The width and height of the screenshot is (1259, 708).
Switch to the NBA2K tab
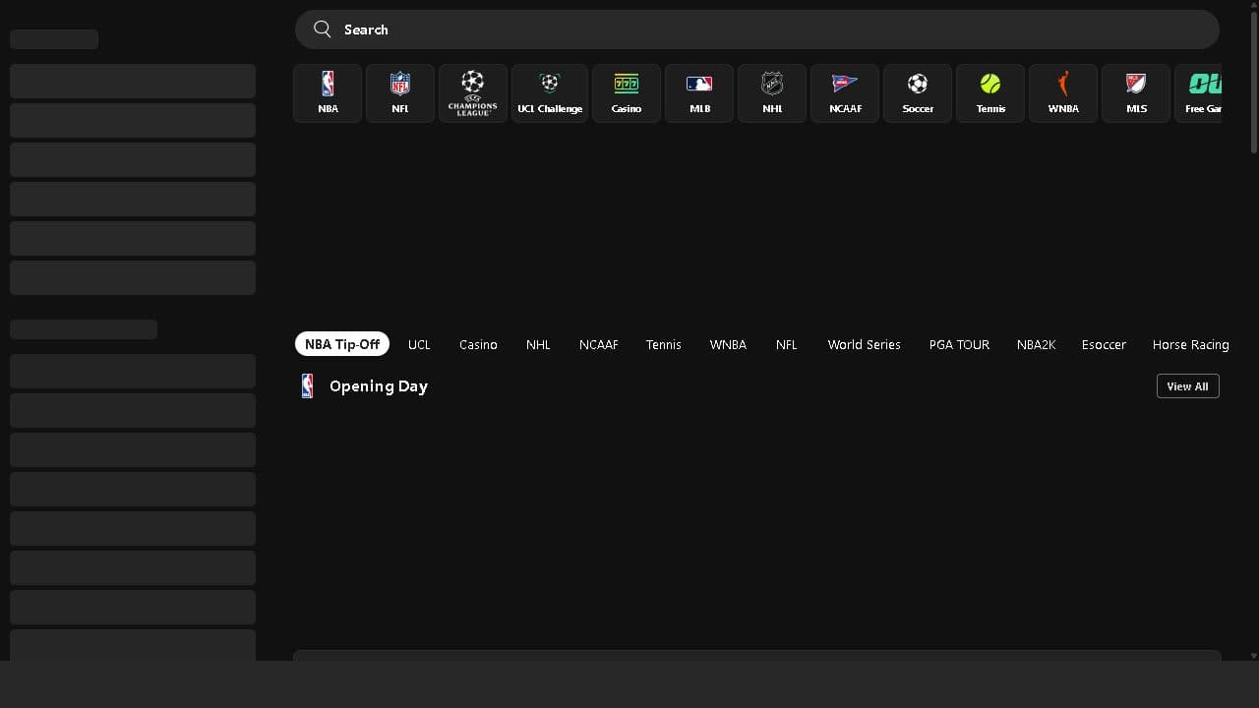tap(1036, 344)
